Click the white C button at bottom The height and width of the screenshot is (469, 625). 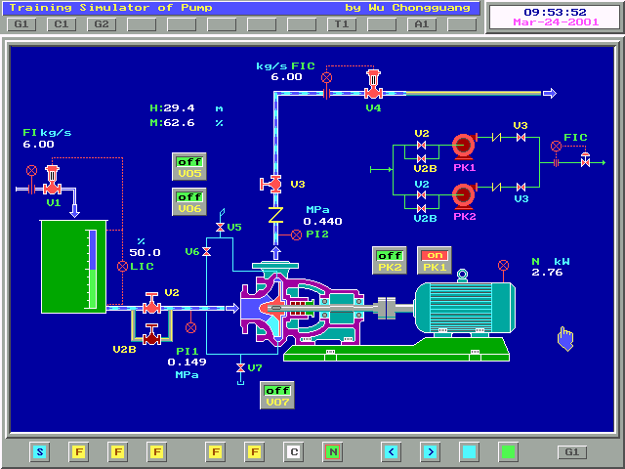[293, 451]
